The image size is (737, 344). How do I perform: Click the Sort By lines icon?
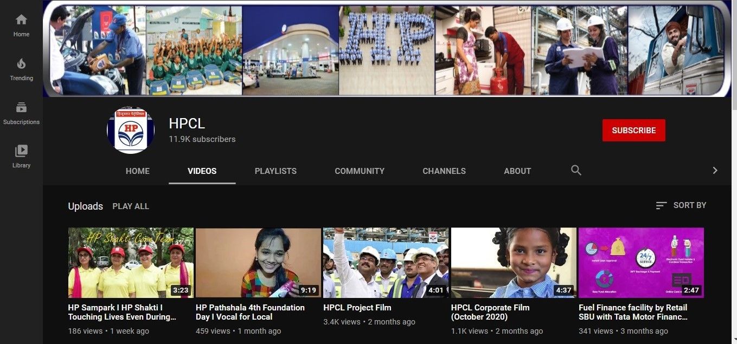(661, 205)
